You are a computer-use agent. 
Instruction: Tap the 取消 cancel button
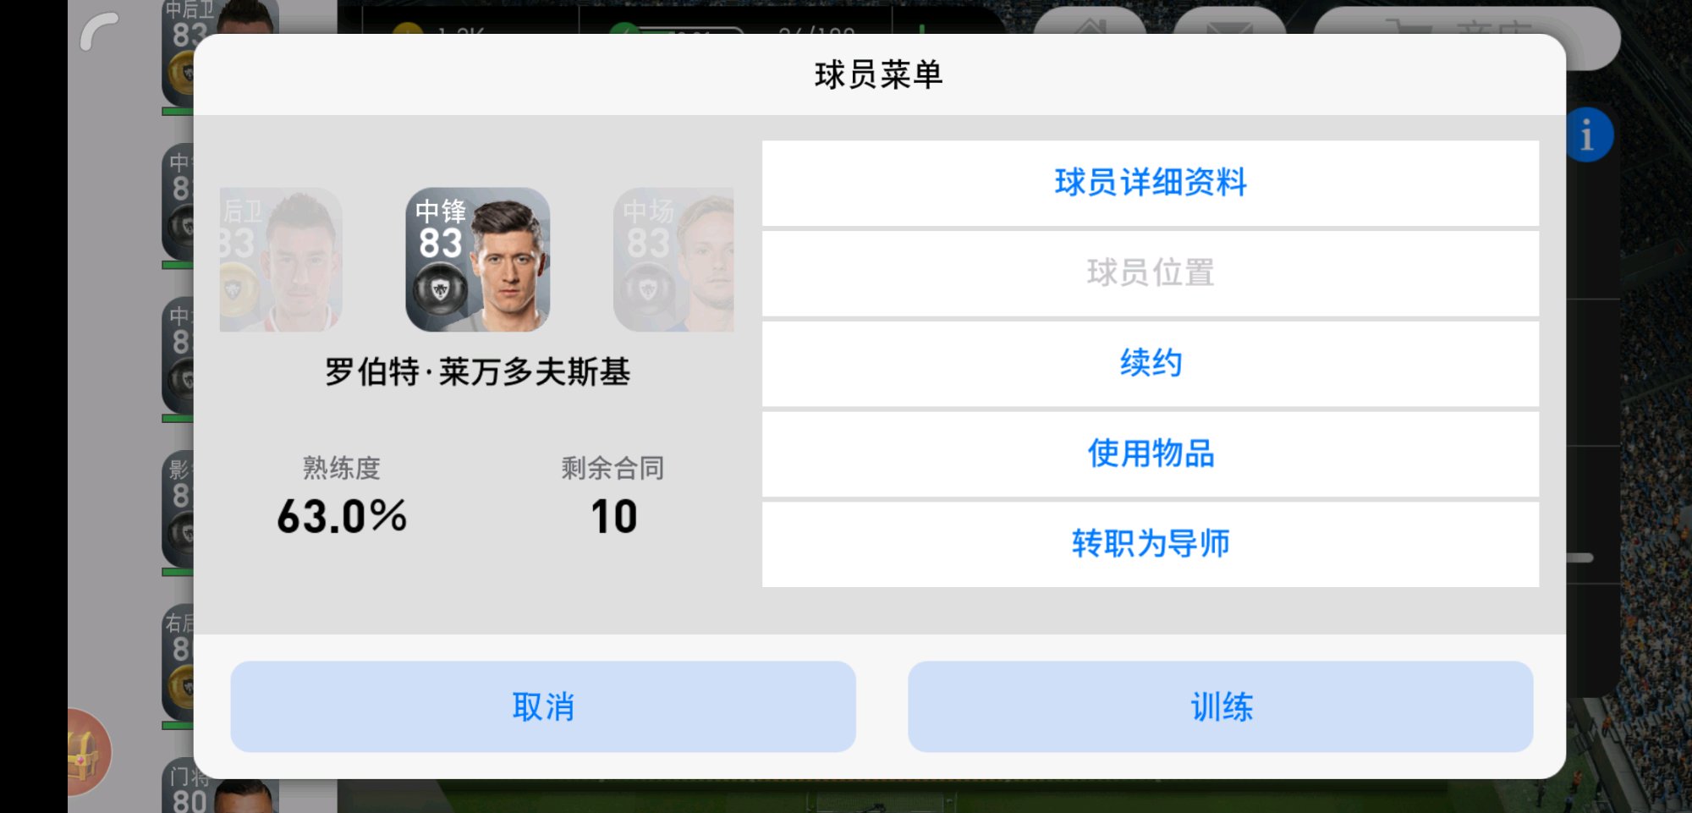pos(543,706)
